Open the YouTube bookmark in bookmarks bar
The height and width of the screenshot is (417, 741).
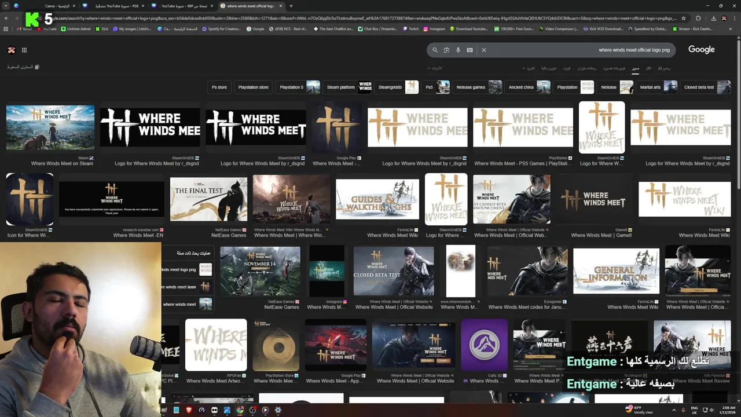(47, 28)
